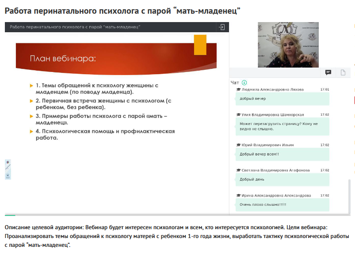This screenshot has height=257, width=355.
Task: Click the "План вебинара:" slide title
Action: (63, 58)
